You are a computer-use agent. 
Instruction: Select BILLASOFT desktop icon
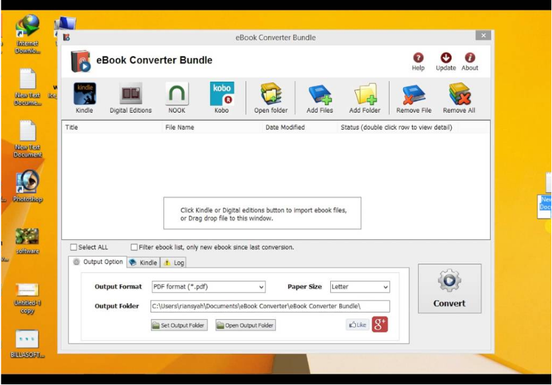28,344
